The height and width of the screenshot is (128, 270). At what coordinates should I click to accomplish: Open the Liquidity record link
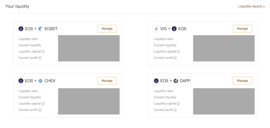click(251, 6)
